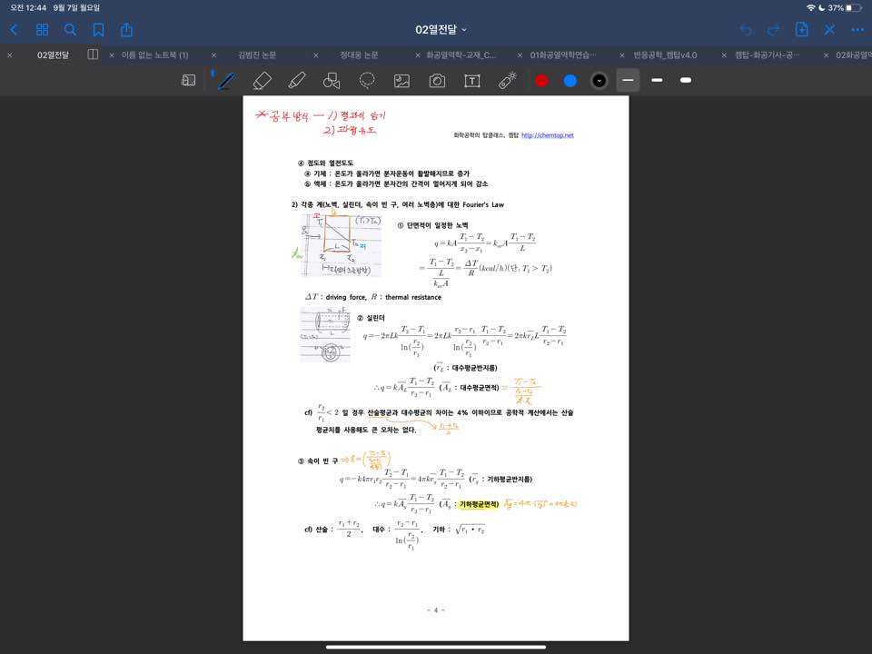
Task: Tap the heading ② 실린더
Action: point(371,318)
